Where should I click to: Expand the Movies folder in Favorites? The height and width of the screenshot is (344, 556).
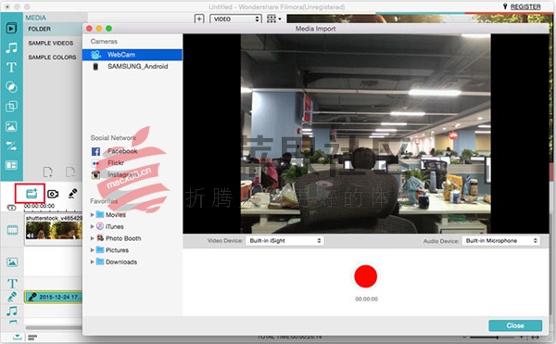[92, 214]
